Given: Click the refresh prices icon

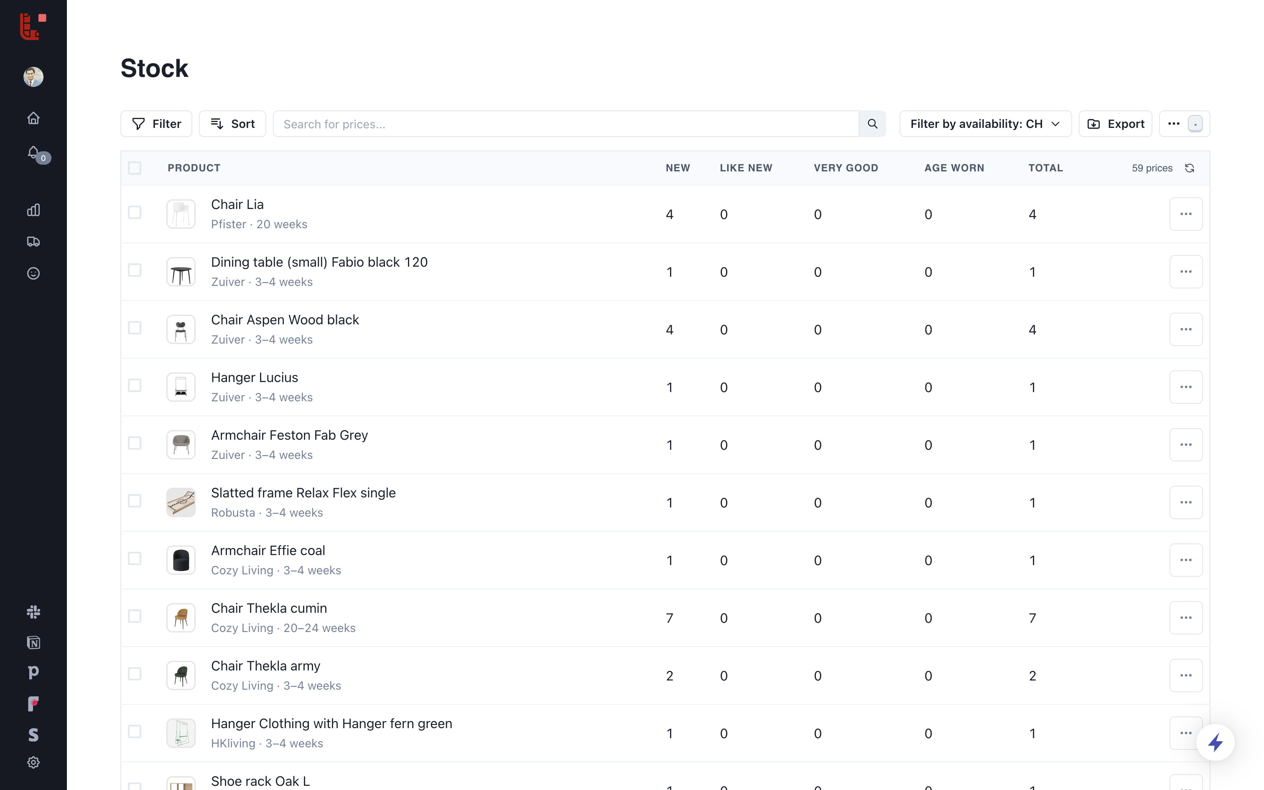Looking at the screenshot, I should click(x=1189, y=168).
